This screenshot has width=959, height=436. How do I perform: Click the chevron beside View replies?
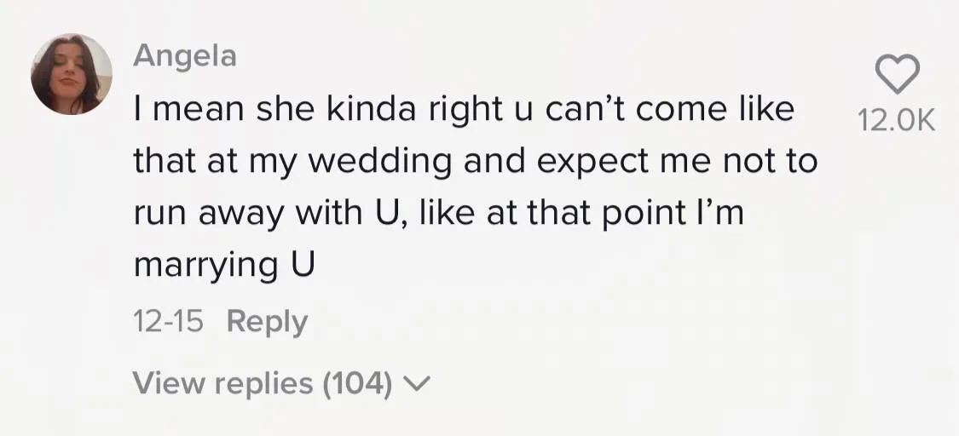417,385
